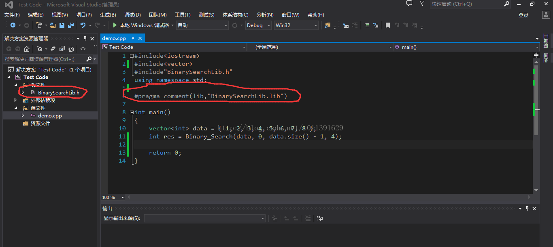553x247 pixels.
Task: Open the 生成(B) menu
Action: coord(108,15)
